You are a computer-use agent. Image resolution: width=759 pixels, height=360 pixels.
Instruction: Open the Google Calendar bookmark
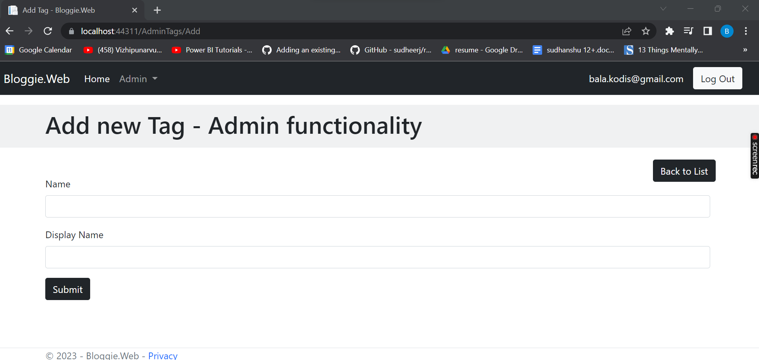pos(38,50)
